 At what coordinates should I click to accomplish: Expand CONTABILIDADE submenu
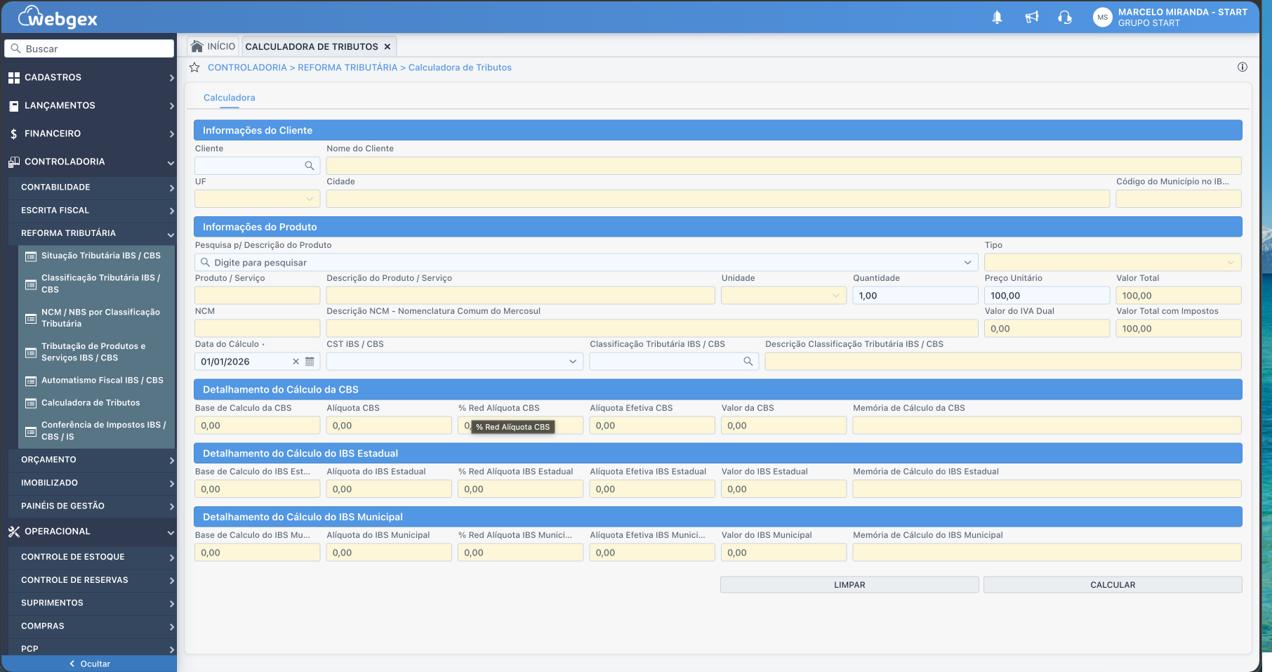coord(92,187)
